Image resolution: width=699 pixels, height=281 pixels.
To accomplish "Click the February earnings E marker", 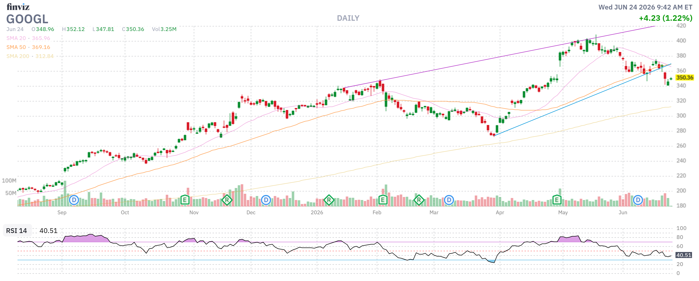I will pos(382,200).
